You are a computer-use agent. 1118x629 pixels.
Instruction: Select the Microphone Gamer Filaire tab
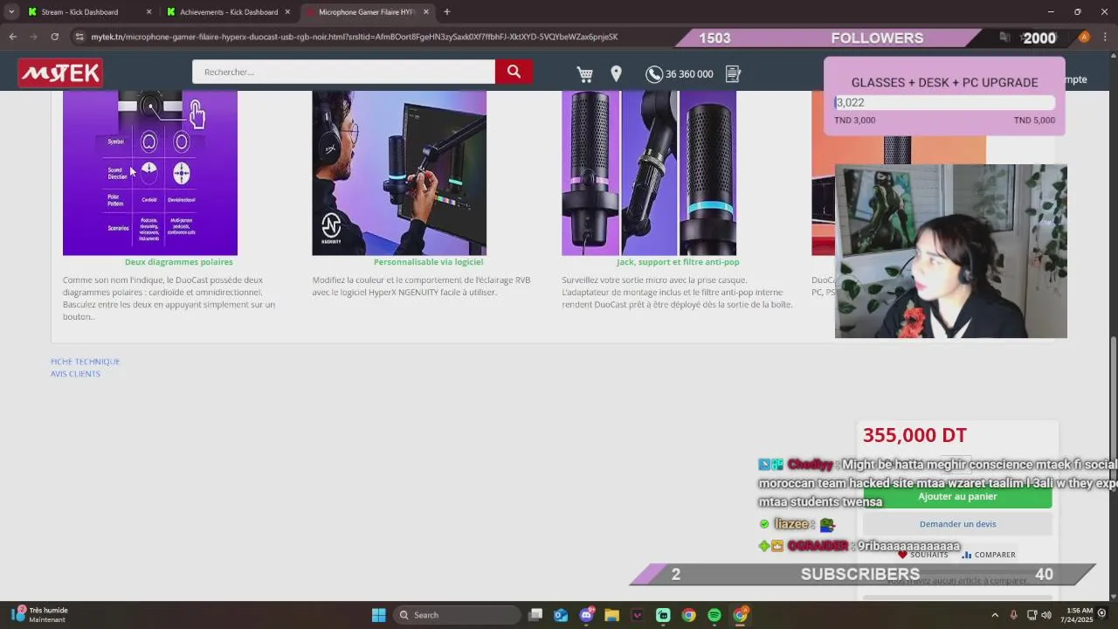[366, 12]
